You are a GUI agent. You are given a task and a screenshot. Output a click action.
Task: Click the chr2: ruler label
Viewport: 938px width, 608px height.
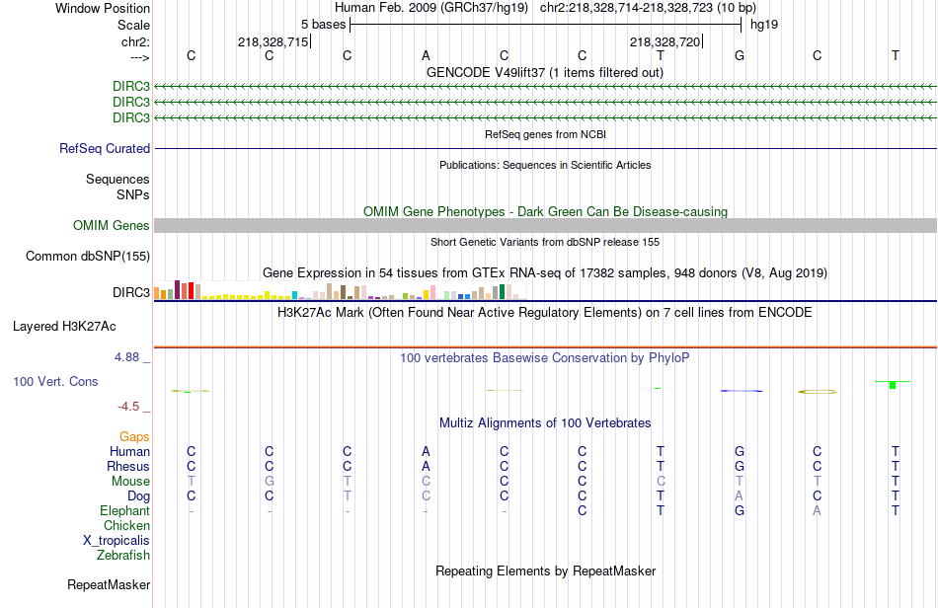[x=135, y=41]
